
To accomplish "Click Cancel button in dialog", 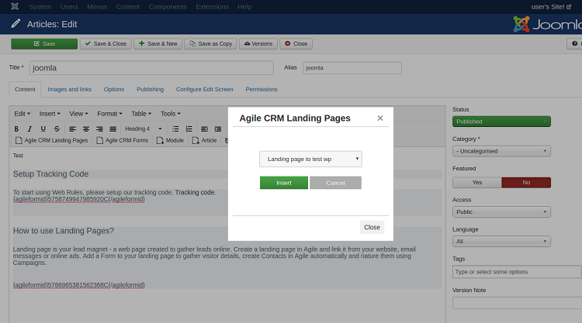I will pos(335,183).
